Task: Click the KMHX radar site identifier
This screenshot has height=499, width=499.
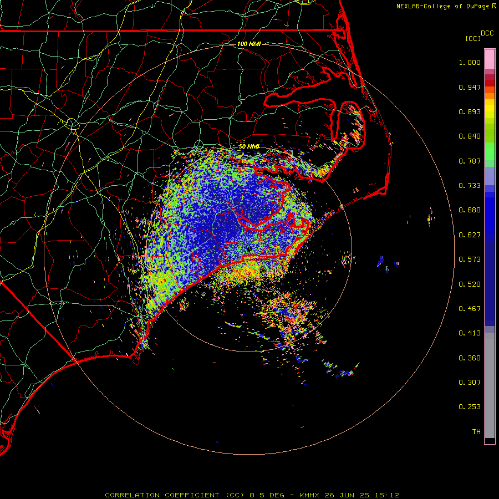Action: [310, 495]
